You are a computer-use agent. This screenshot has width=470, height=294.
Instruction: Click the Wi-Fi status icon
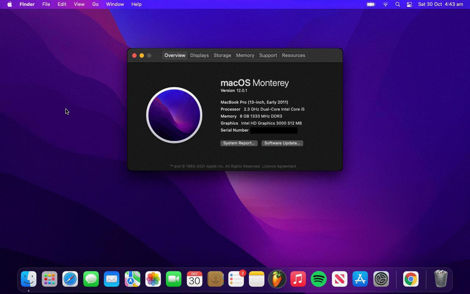pos(385,4)
